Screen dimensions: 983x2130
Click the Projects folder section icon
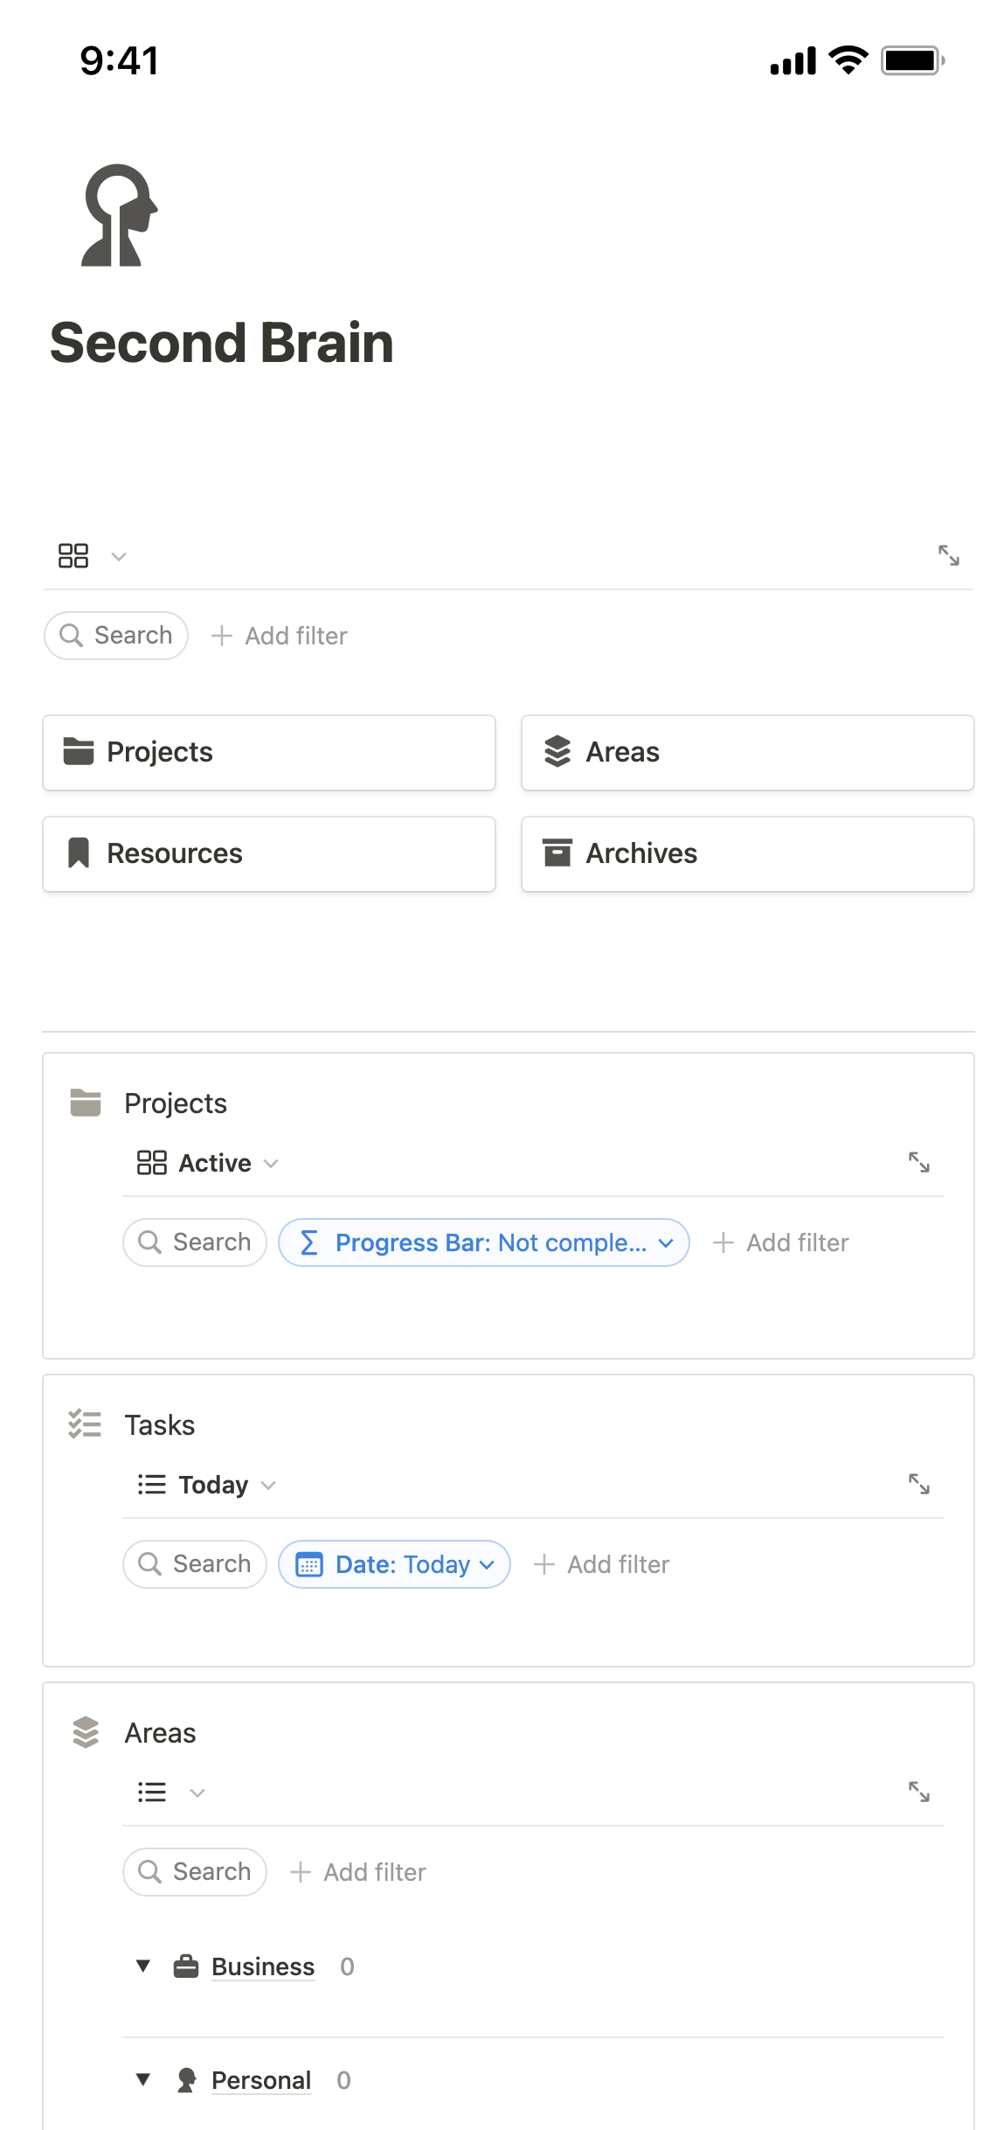[x=85, y=1103]
